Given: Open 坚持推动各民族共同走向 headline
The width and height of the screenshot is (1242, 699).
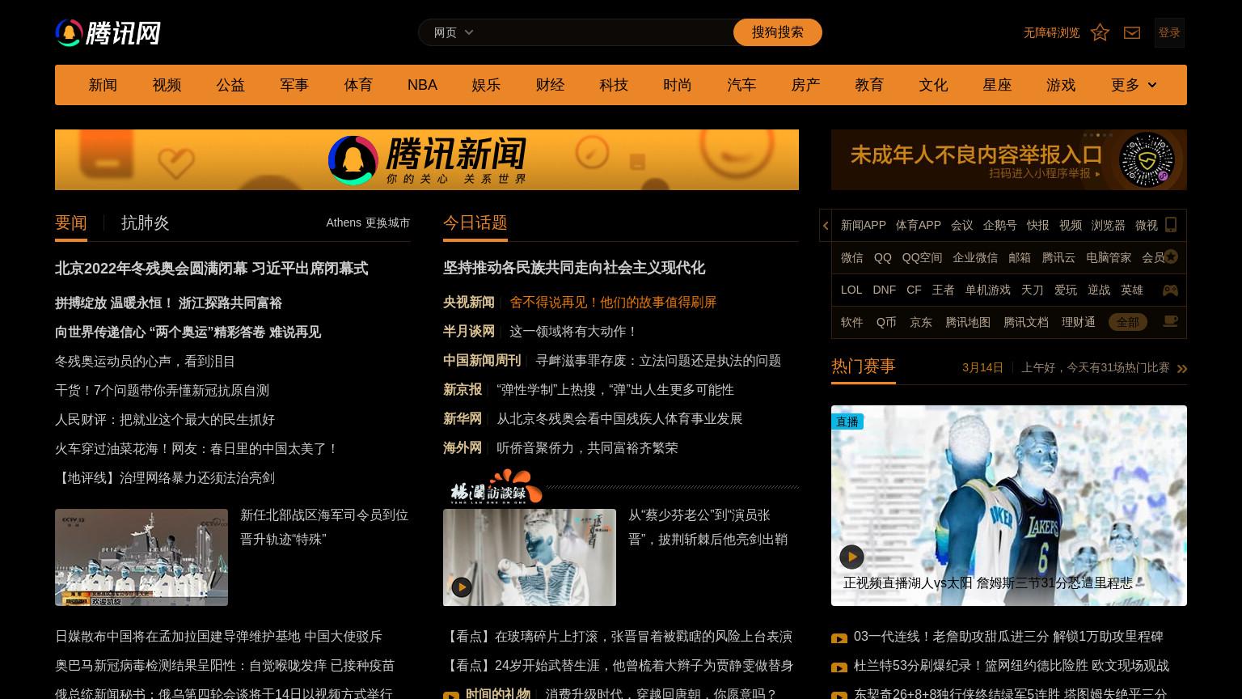Looking at the screenshot, I should 574,268.
